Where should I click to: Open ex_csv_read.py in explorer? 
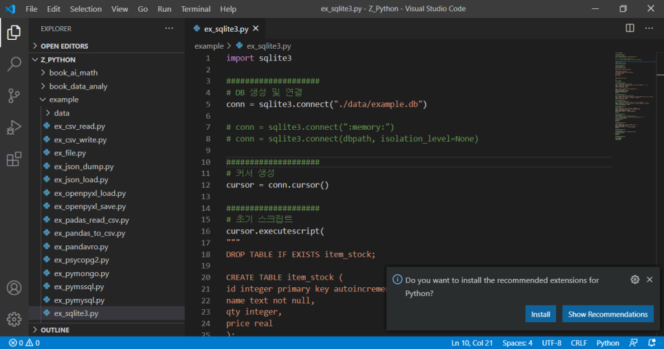107,126
